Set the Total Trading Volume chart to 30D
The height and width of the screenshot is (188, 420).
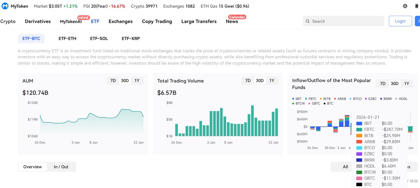(x=260, y=81)
